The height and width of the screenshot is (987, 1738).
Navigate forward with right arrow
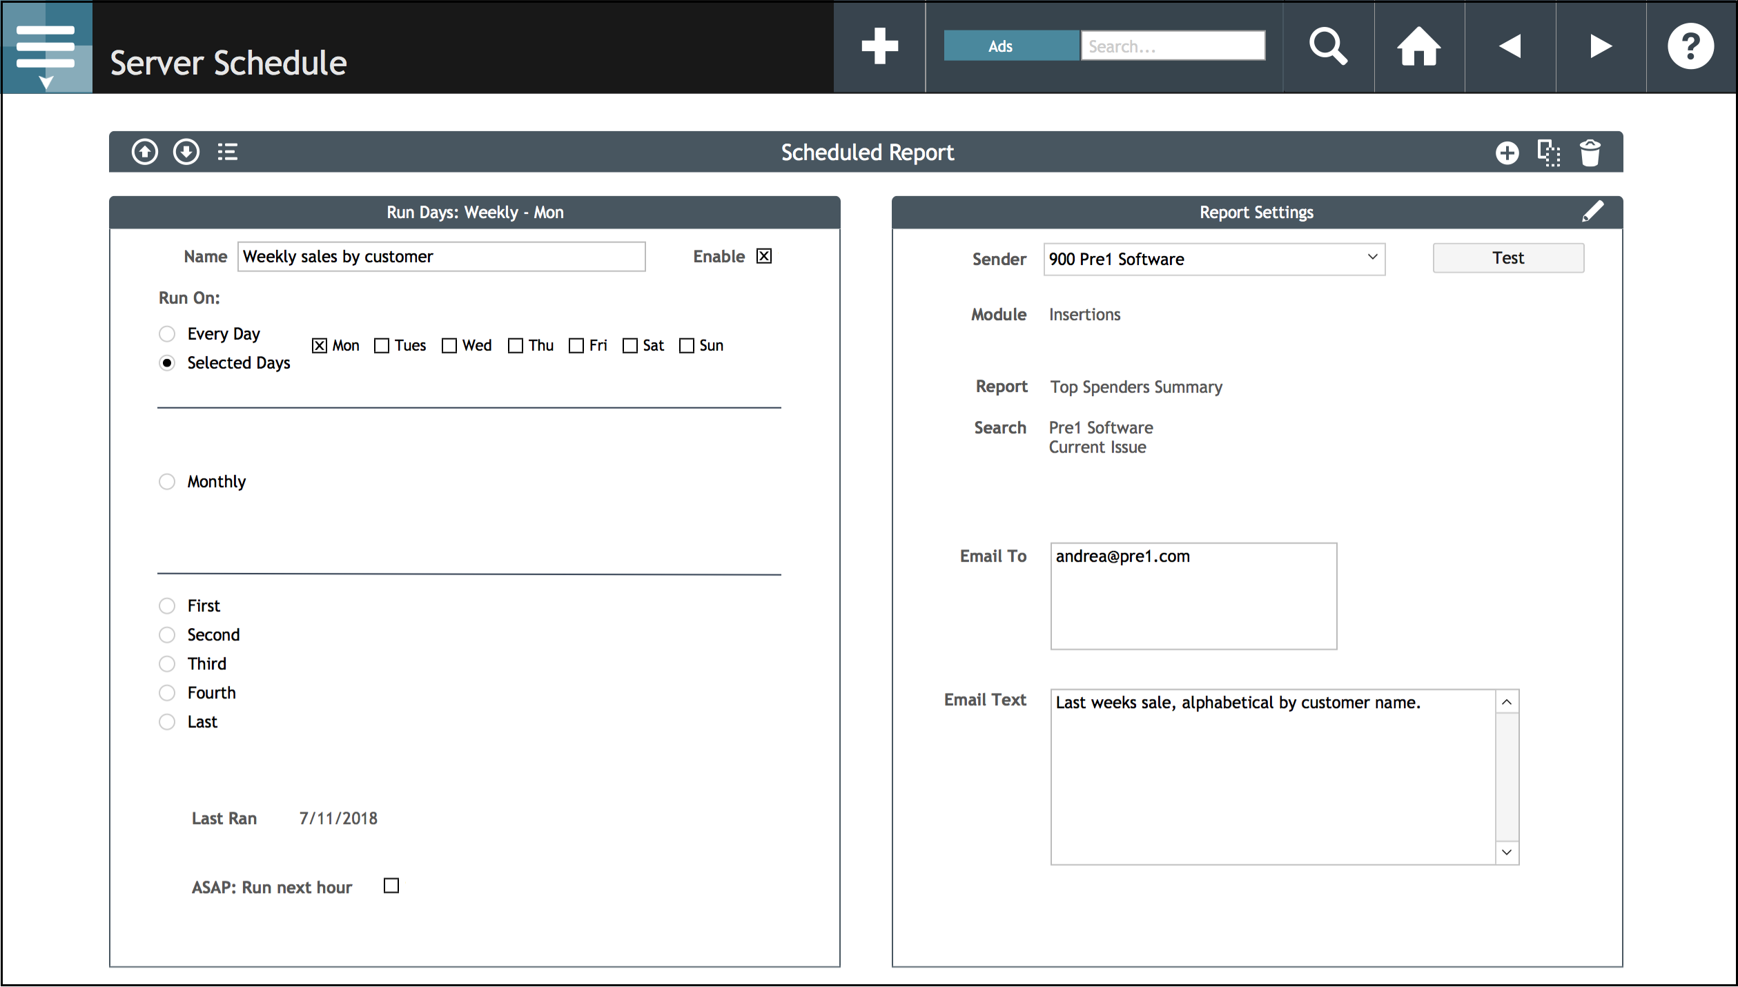tap(1601, 46)
